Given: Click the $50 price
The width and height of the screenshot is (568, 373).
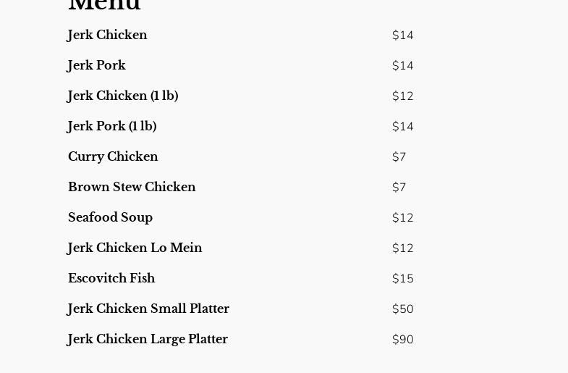Looking at the screenshot, I should pos(403,309).
